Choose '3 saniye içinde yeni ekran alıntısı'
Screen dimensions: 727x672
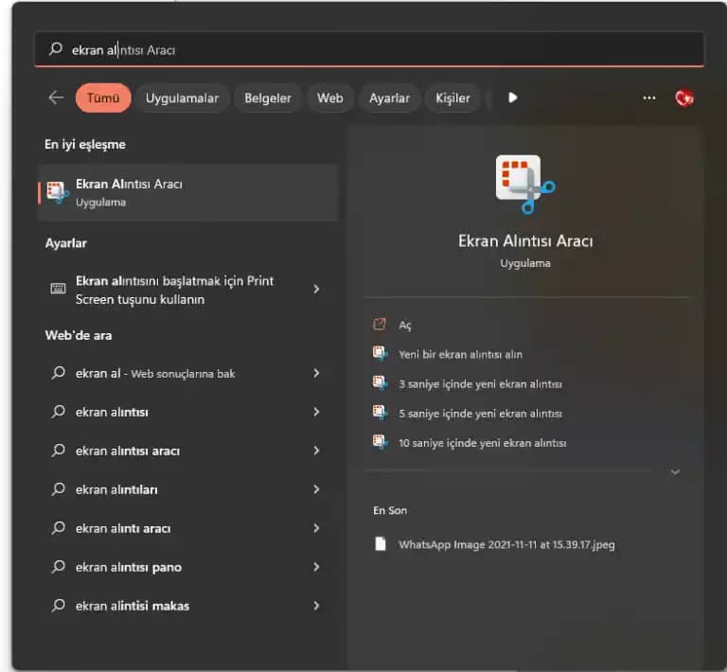pyautogui.click(x=480, y=384)
